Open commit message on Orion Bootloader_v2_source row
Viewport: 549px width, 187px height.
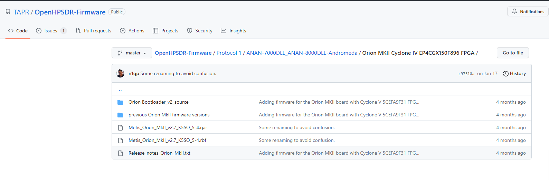pos(339,102)
